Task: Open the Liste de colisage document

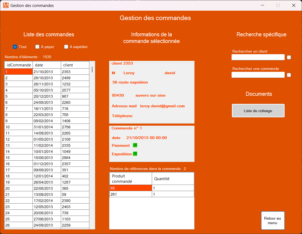Action: click(x=258, y=111)
